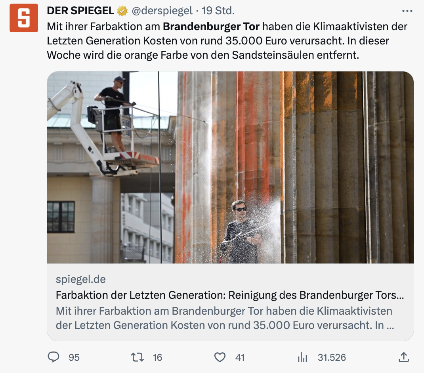Screen dimensions: 424x373
Task: Click the reply speech bubble icon
Action: tap(53, 357)
